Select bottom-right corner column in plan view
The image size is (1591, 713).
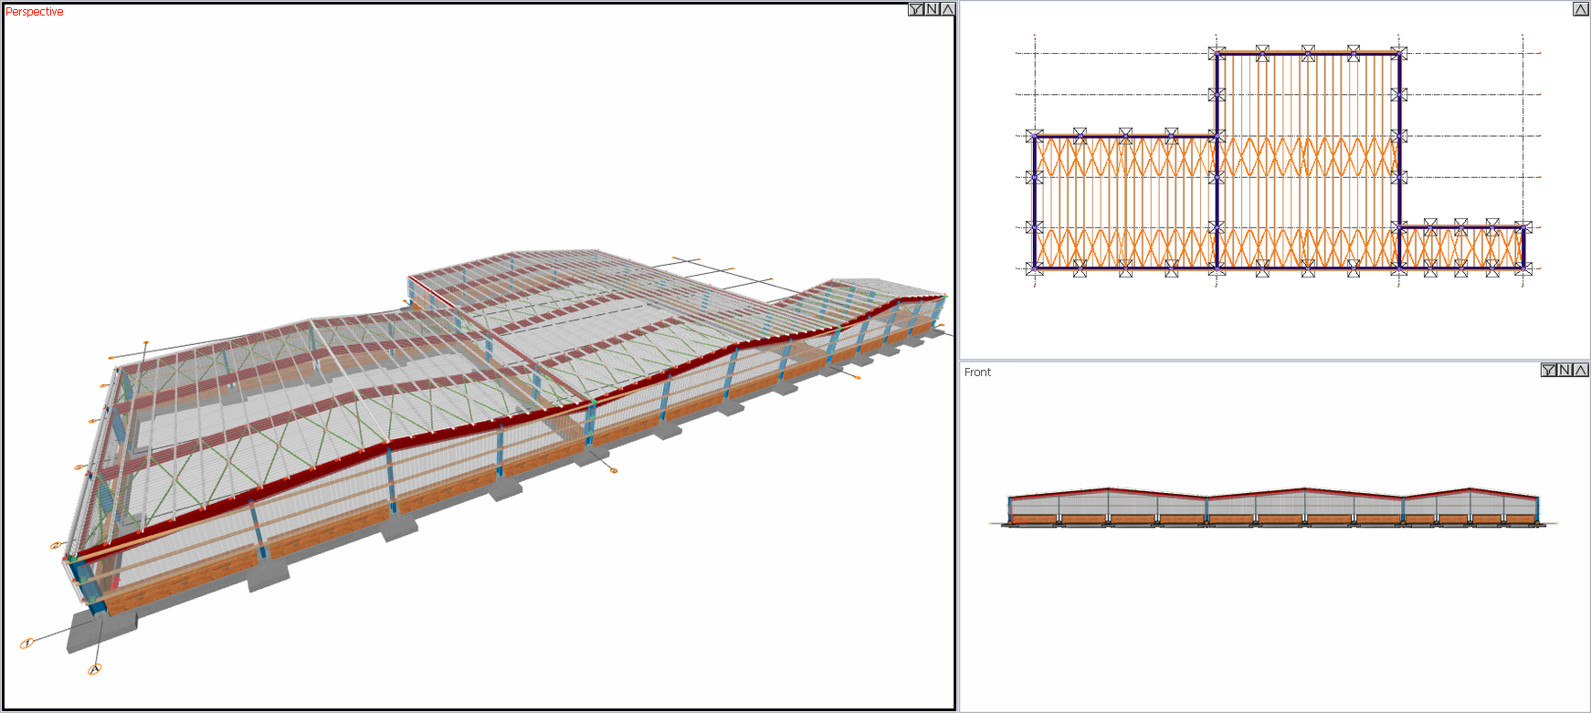click(x=1523, y=268)
